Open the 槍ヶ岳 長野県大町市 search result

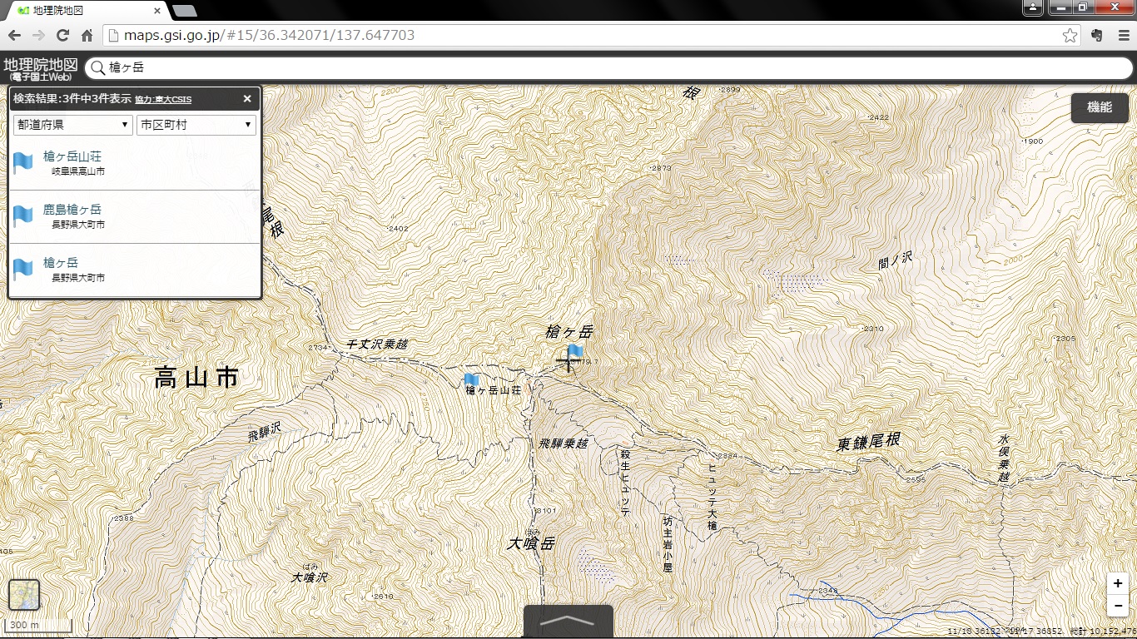135,270
